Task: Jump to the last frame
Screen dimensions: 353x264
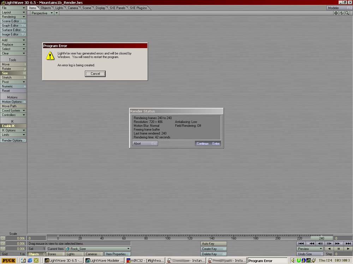Action: point(348,243)
